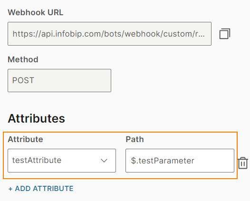Select the testAttribute text in the dropdown
The image size is (250, 201).
(37, 160)
